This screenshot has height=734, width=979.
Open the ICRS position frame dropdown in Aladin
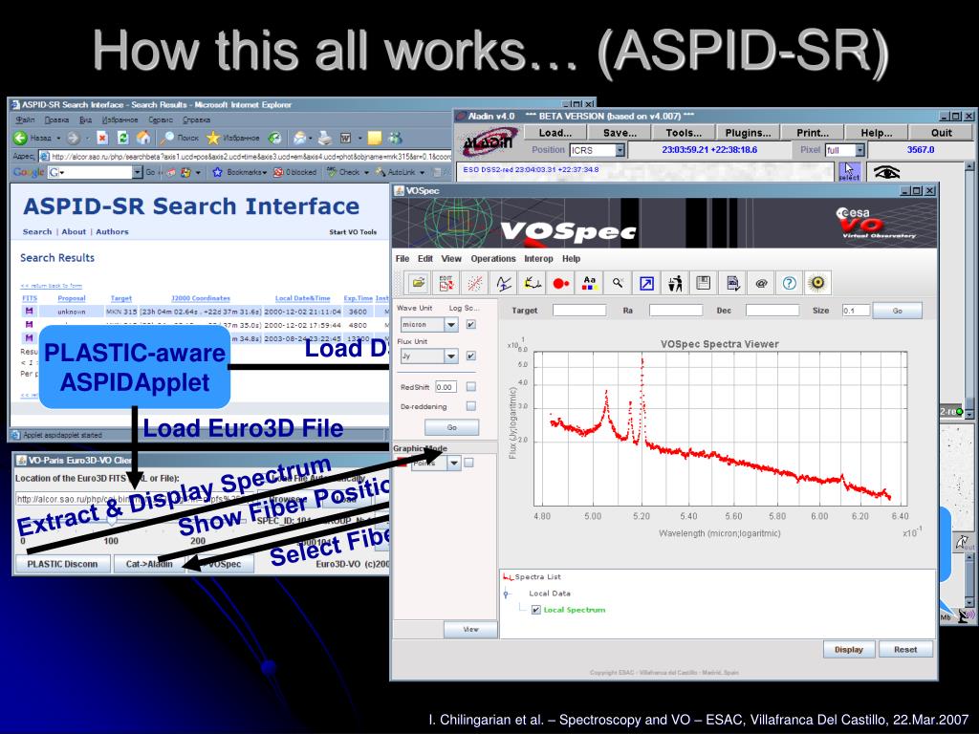[620, 150]
